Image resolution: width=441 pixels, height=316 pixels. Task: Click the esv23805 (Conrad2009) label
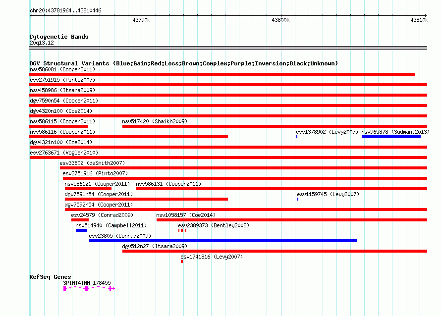(120, 236)
